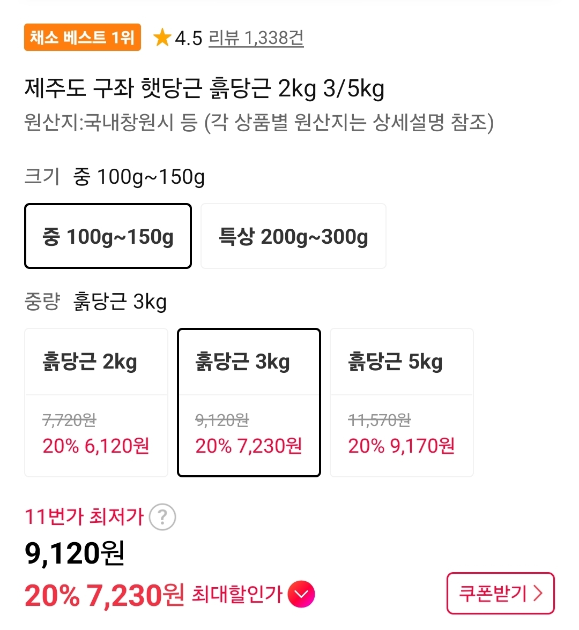Pick the 흙당근 3kg weight card
The height and width of the screenshot is (630, 579).
[x=249, y=402]
